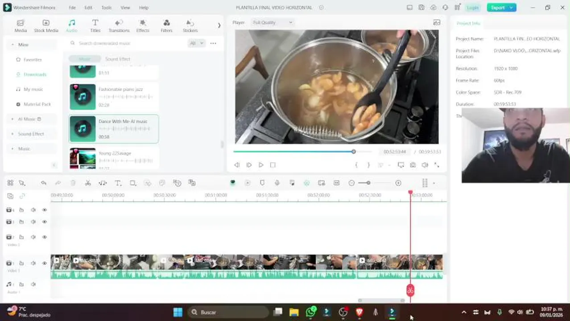Open the Tools menu
Viewport: 570px width, 321px height.
coord(106,8)
